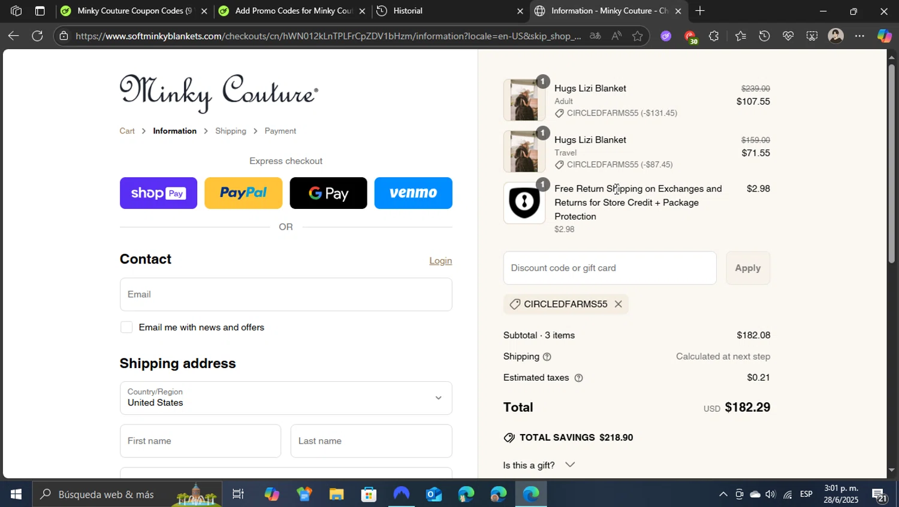
Task: Pay with PayPal express button
Action: click(243, 193)
